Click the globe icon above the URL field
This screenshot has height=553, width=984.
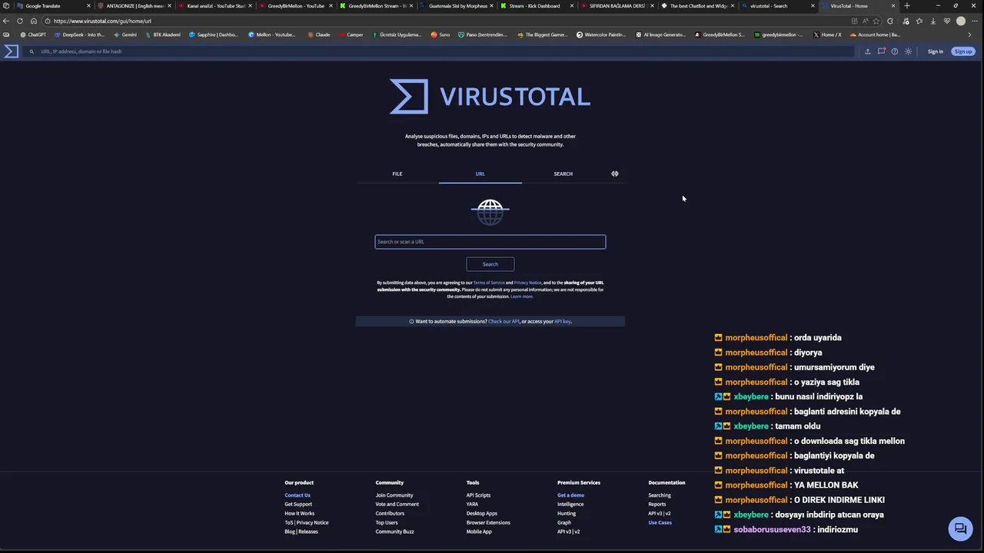(x=490, y=211)
